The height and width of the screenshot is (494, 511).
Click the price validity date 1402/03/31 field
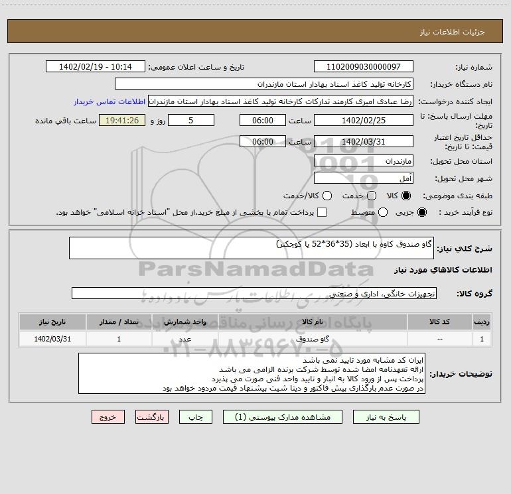(364, 142)
